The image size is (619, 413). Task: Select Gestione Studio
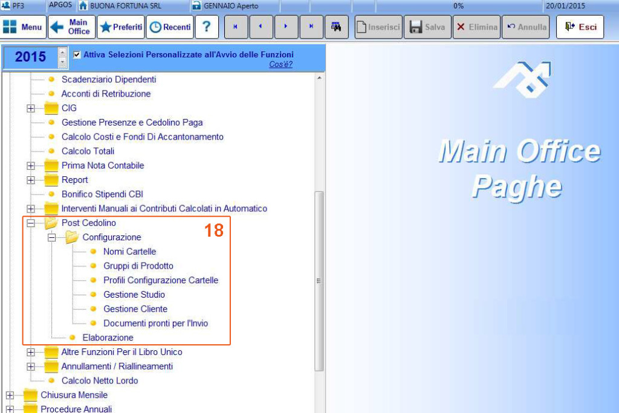click(x=134, y=295)
